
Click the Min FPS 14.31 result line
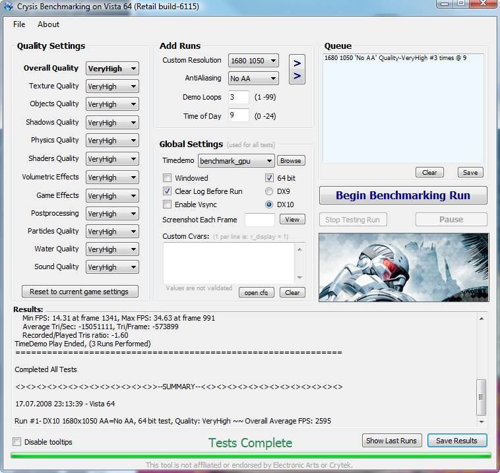(x=119, y=318)
